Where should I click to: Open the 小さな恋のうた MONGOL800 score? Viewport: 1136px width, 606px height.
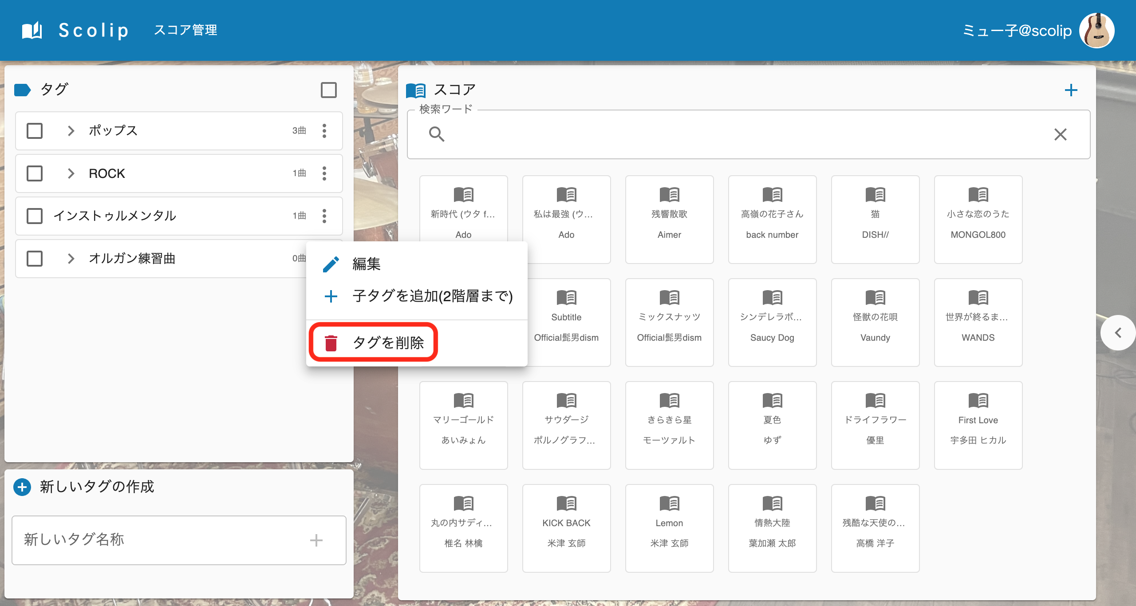coord(978,219)
